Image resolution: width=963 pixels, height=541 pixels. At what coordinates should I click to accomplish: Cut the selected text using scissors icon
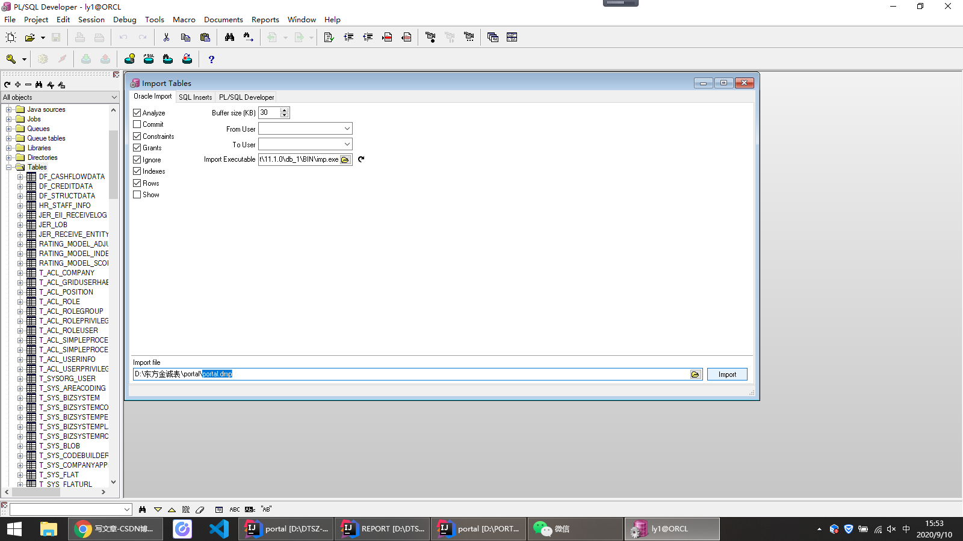pos(166,37)
